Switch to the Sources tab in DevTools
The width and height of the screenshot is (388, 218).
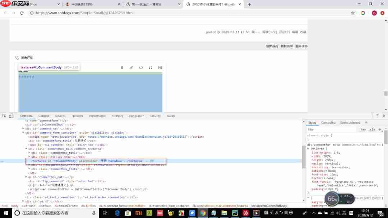(x=60, y=116)
